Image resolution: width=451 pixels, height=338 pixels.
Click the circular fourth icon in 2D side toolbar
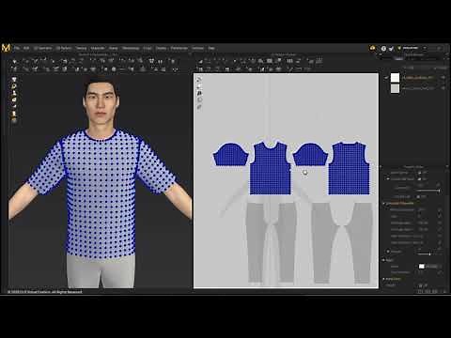(199, 100)
